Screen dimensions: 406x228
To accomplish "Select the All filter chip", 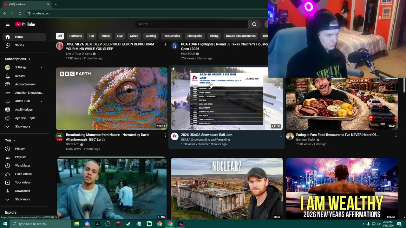I will point(60,36).
